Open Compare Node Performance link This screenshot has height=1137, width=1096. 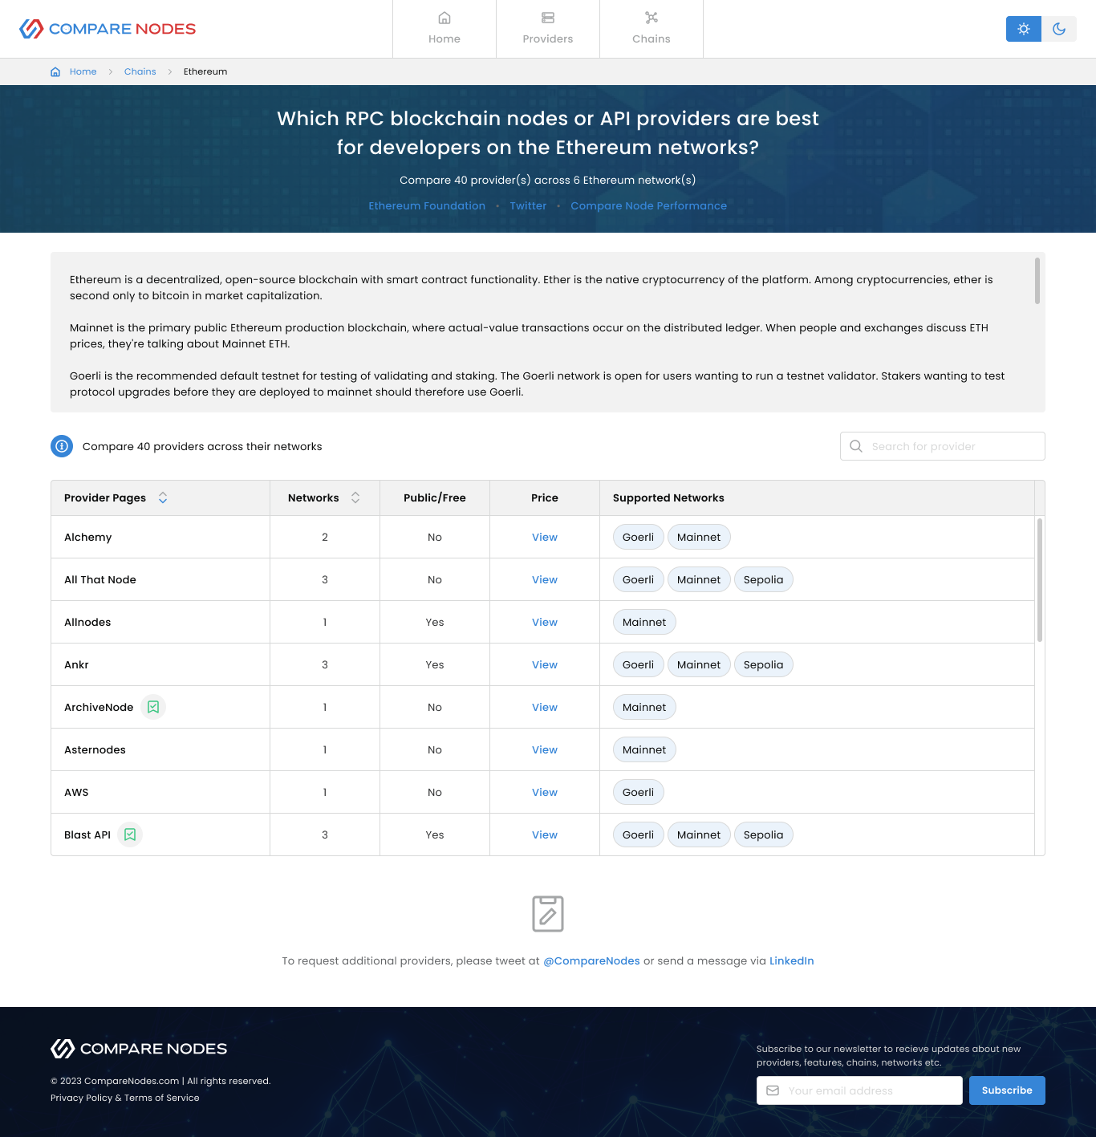click(649, 205)
